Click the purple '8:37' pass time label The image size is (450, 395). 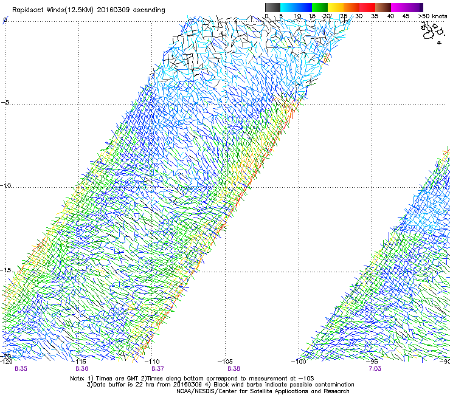pyautogui.click(x=157, y=369)
